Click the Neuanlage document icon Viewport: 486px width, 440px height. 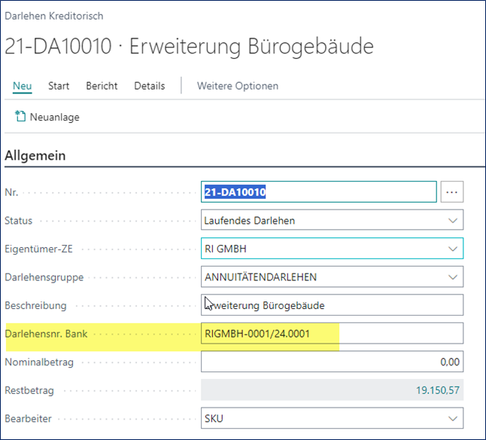coord(20,117)
